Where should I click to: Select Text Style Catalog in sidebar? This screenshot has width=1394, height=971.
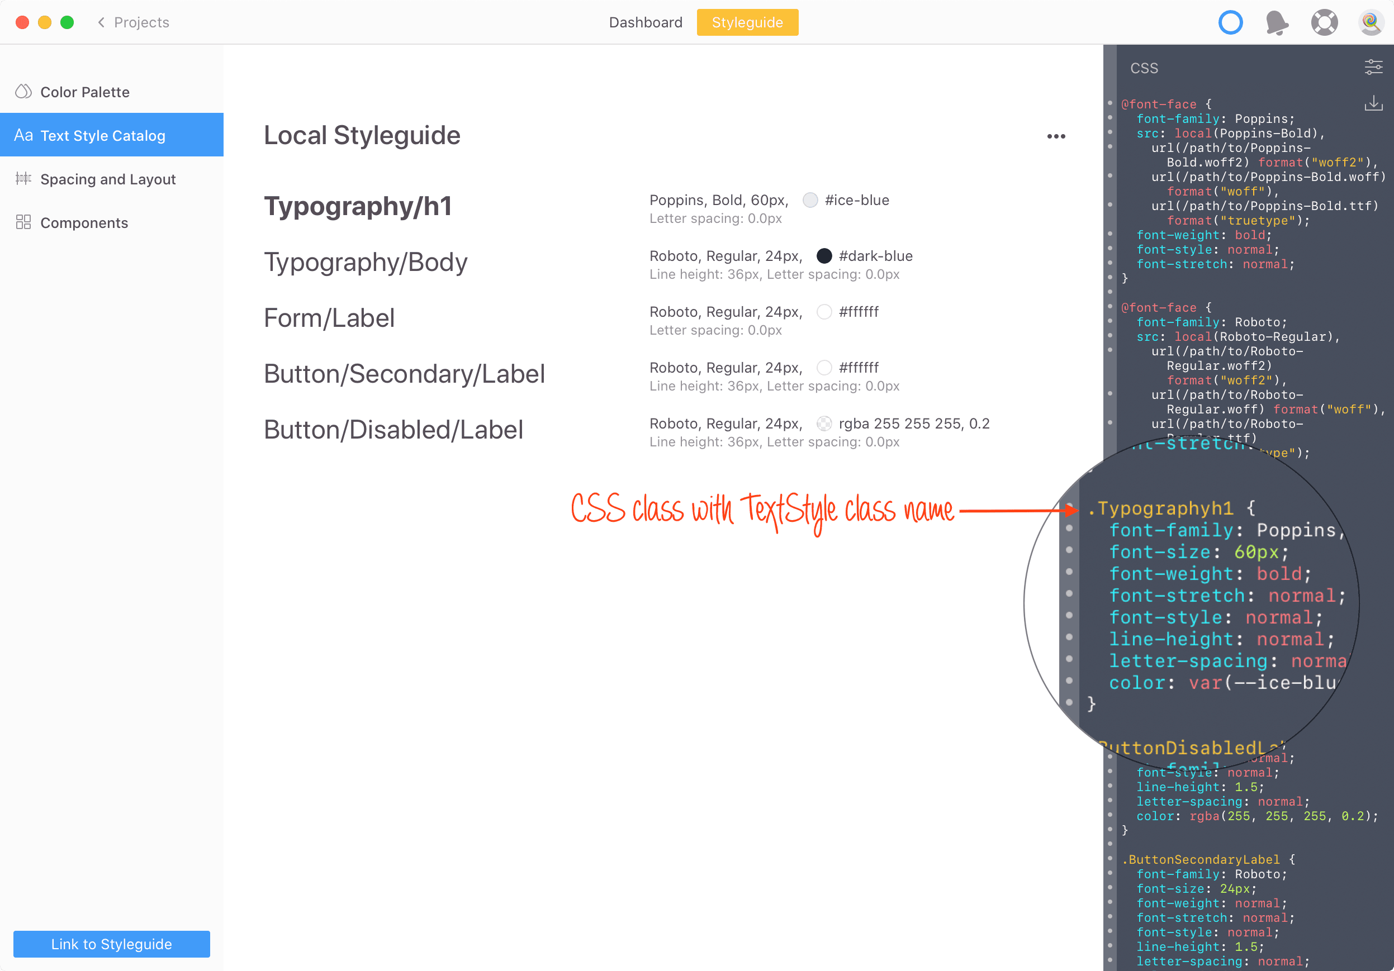tap(112, 135)
